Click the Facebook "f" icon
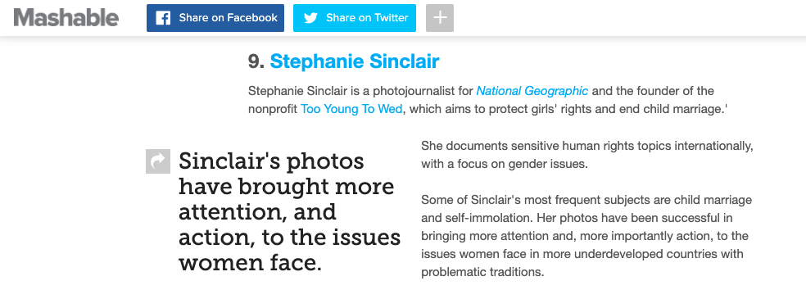 pyautogui.click(x=163, y=18)
